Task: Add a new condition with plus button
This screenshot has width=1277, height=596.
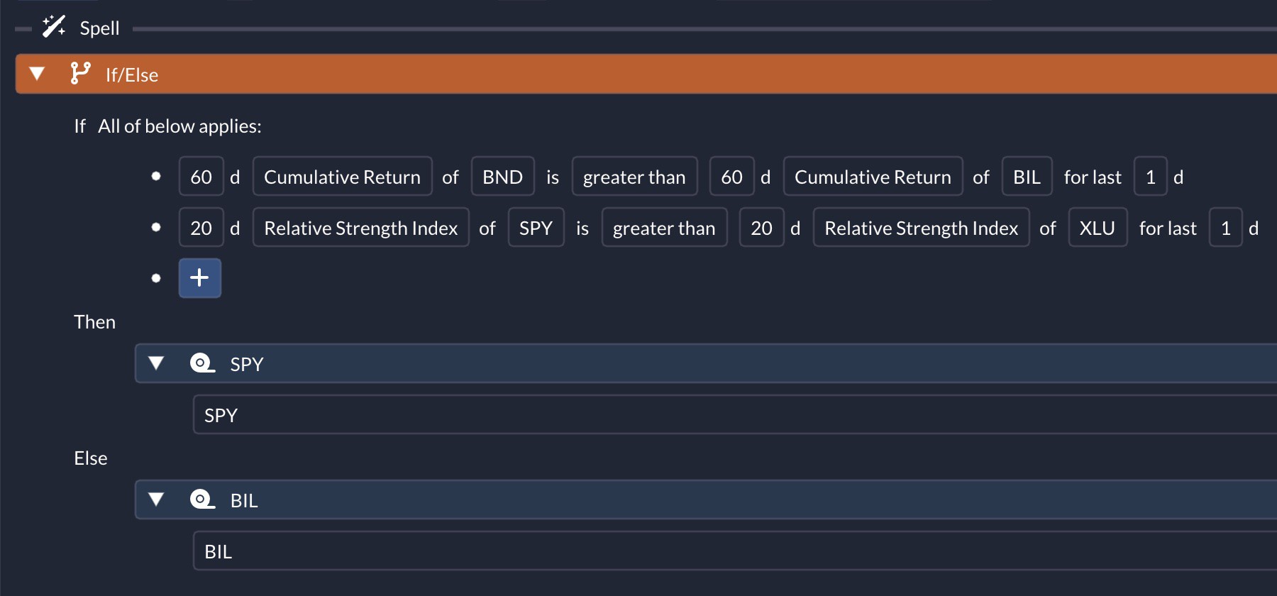Action: [199, 277]
